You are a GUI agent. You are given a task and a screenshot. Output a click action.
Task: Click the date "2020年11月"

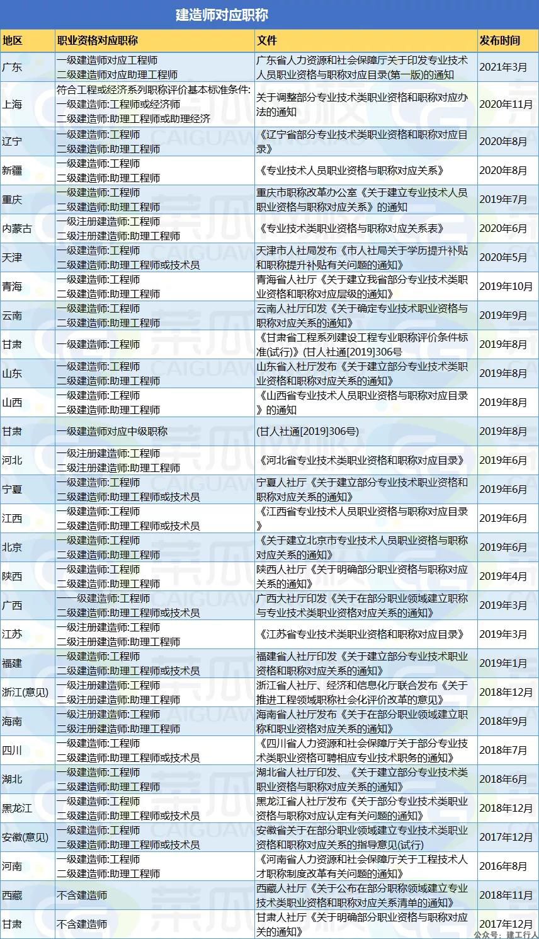pyautogui.click(x=506, y=104)
